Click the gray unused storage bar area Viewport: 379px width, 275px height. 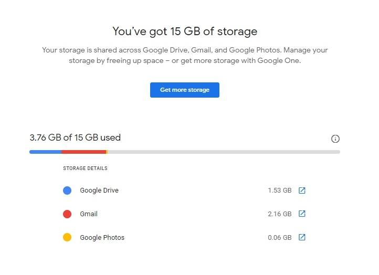click(223, 152)
